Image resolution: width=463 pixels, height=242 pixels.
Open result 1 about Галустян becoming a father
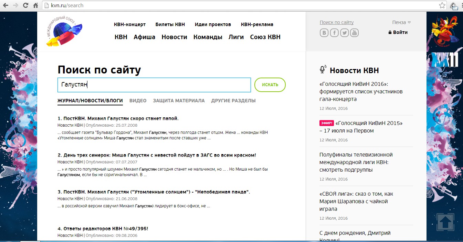click(x=118, y=118)
